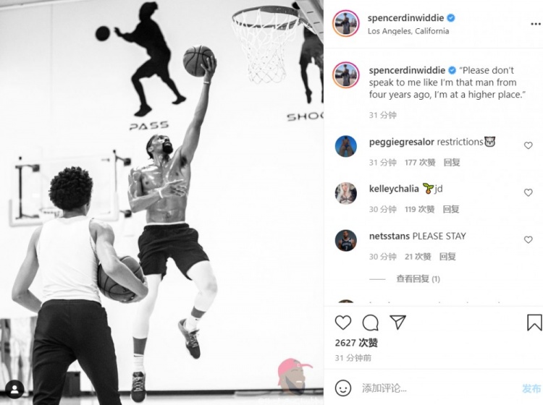Reply to netsstans' comment via 回复

tap(447, 257)
